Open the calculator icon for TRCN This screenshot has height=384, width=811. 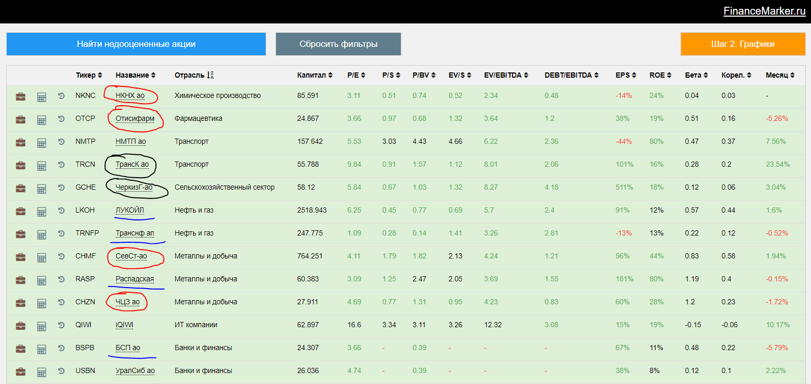click(42, 166)
